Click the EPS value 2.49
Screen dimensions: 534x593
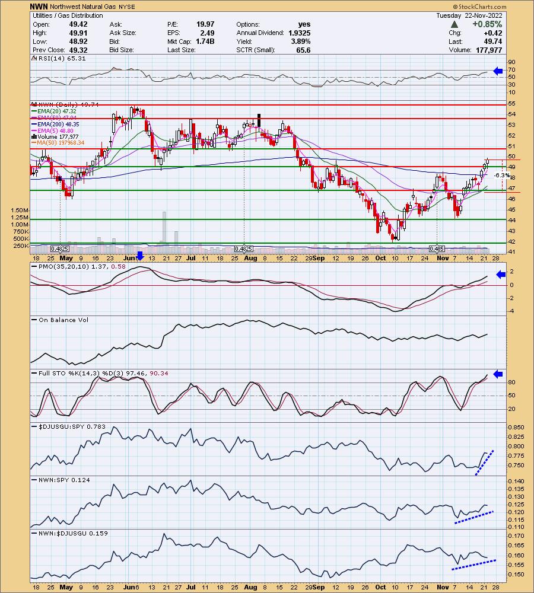pos(208,33)
